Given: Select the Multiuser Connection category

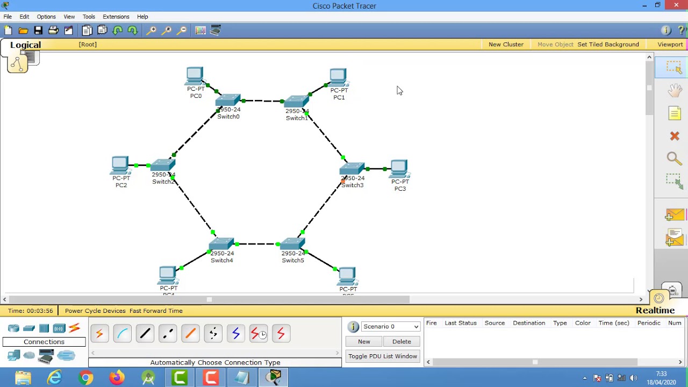Looking at the screenshot, I should 66,355.
